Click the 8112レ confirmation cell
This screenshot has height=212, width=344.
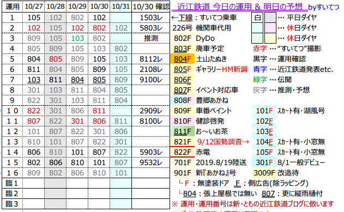point(151,59)
